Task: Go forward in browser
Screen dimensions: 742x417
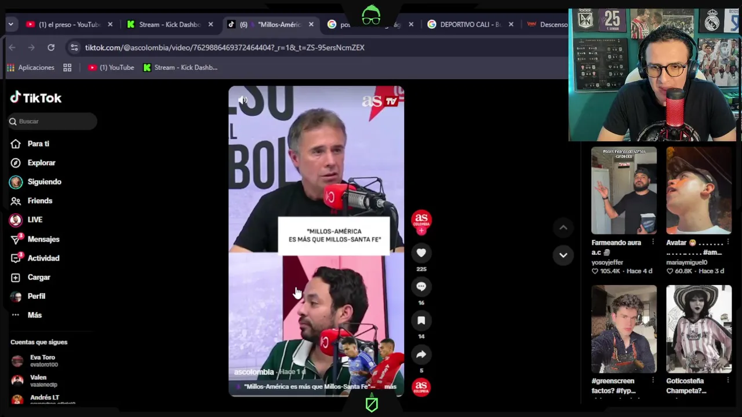Action: 31,47
